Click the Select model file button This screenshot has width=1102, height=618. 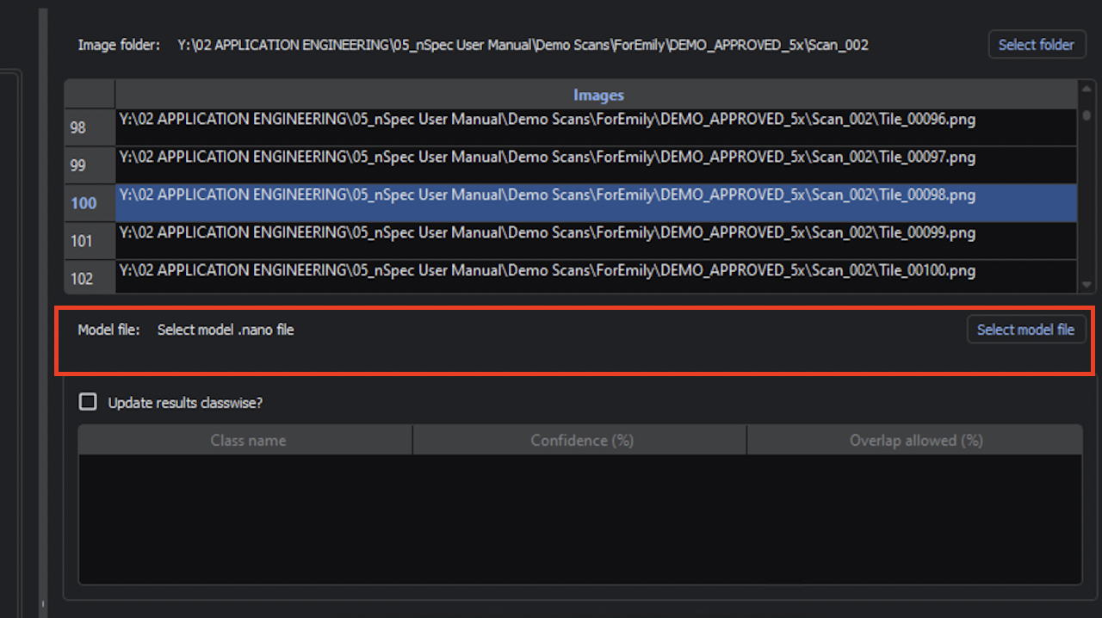point(1025,330)
